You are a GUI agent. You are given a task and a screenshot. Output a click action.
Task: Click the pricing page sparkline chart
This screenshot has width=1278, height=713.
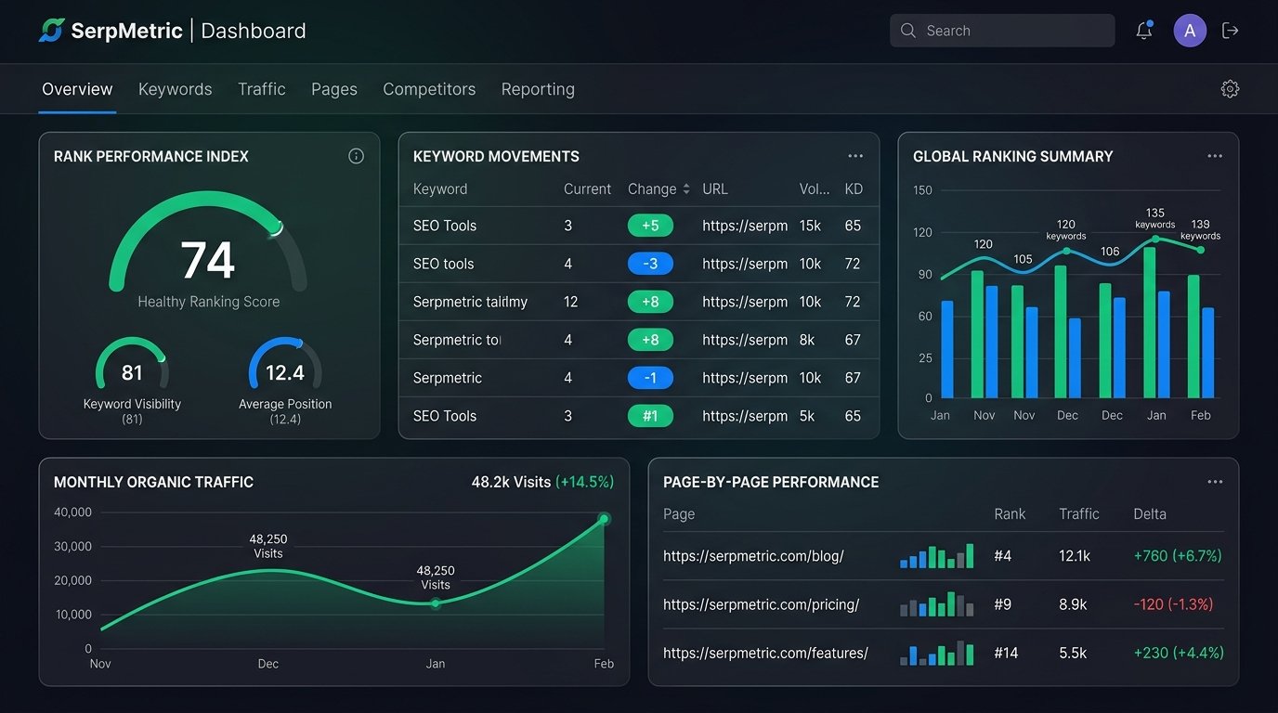936,604
